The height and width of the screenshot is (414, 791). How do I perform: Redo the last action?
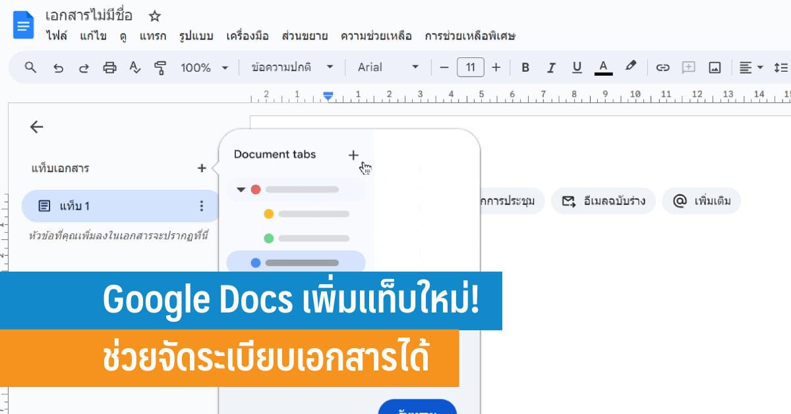[x=84, y=67]
